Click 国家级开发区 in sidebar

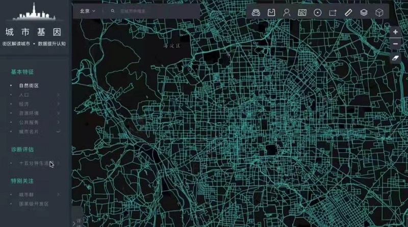pyautogui.click(x=34, y=204)
